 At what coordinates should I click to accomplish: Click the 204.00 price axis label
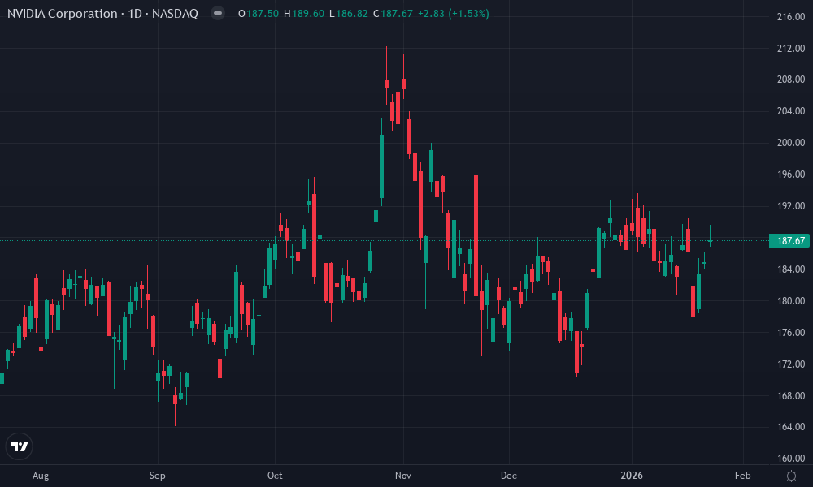point(791,110)
